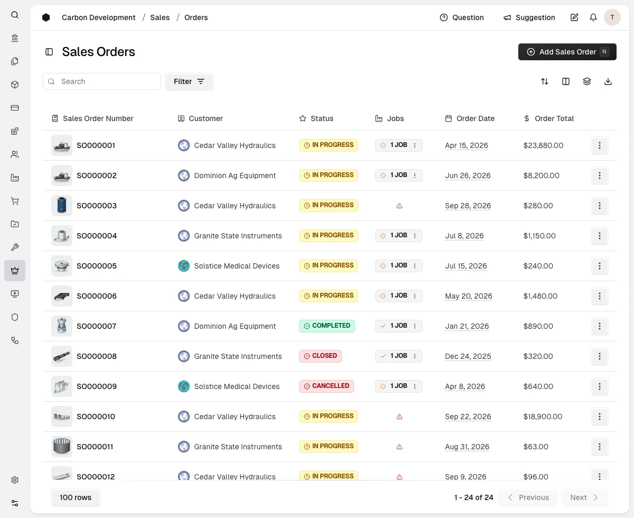Click the edit note icon in the header

point(574,17)
